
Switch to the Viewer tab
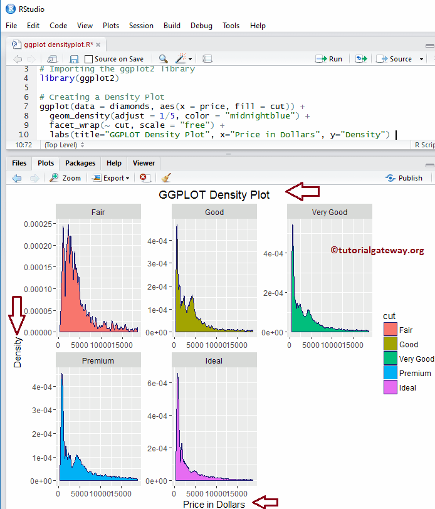tap(144, 163)
